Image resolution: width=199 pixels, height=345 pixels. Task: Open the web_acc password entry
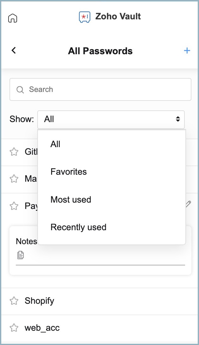[x=42, y=328]
